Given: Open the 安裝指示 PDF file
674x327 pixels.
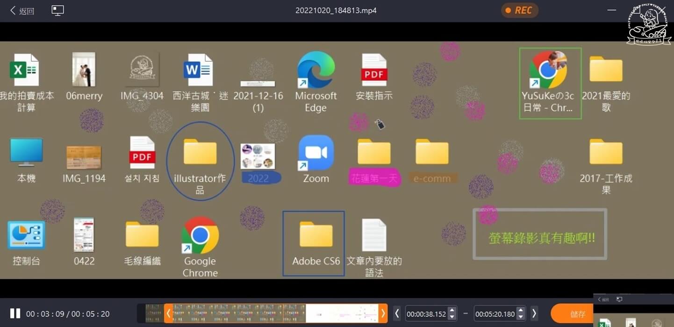Looking at the screenshot, I should point(373,71).
